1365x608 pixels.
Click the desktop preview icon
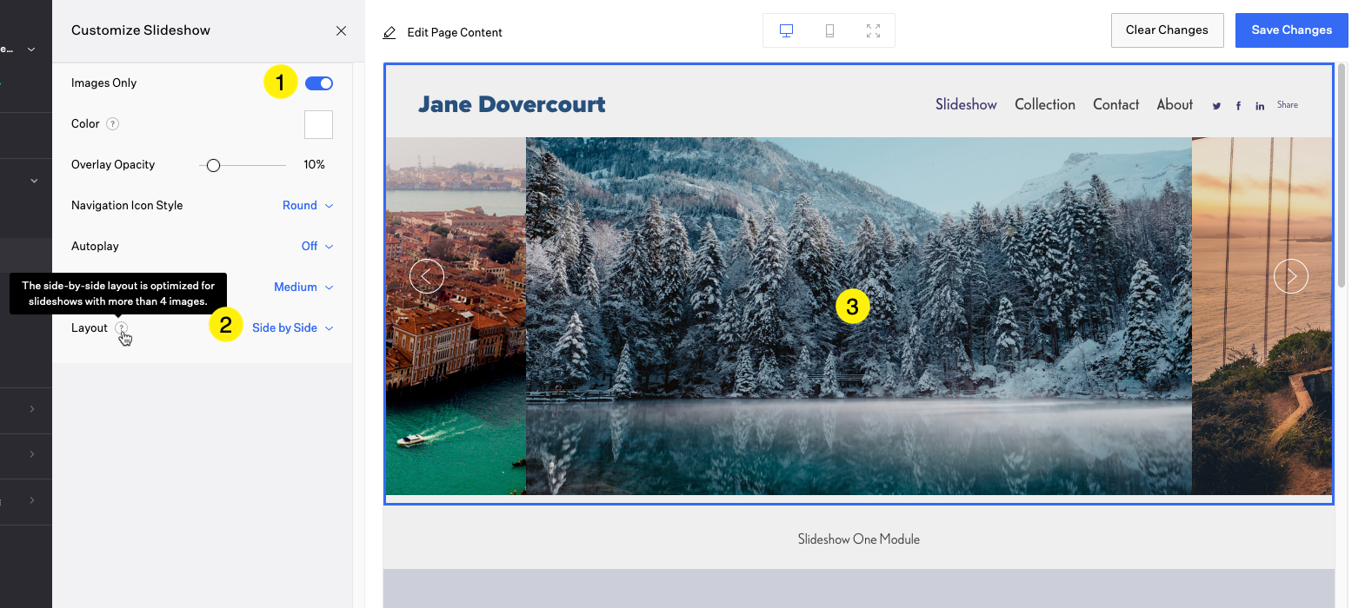click(786, 31)
